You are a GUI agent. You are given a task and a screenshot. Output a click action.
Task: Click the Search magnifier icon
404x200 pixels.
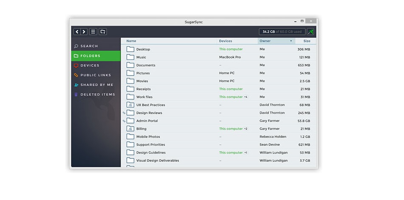(76, 46)
